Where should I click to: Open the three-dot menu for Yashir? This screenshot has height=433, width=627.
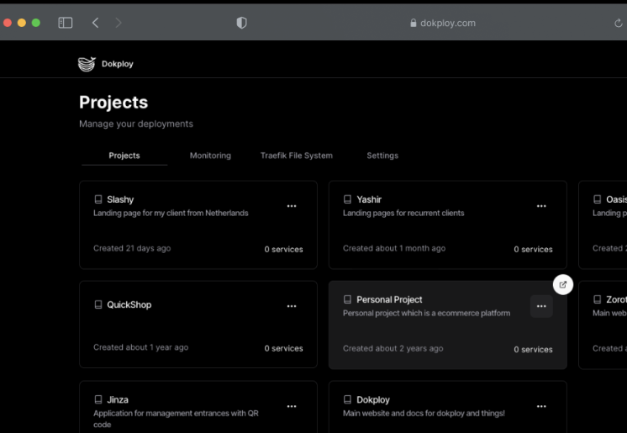(541, 206)
